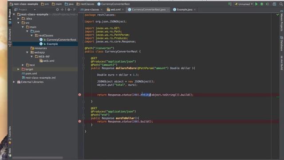Click rest-class-example breadcrumb in navigation bar
Viewport: 284px width, 160px height.
pyautogui.click(x=24, y=4)
